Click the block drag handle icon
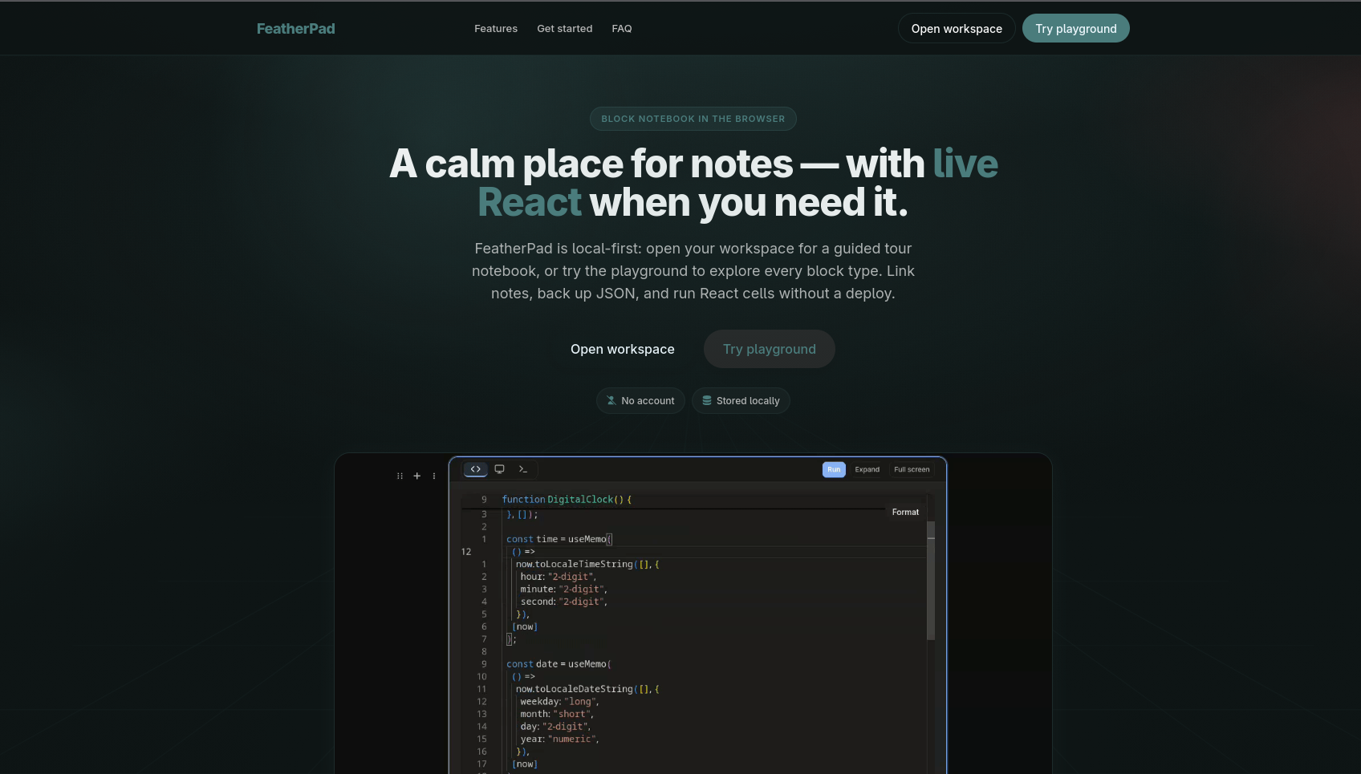The width and height of the screenshot is (1361, 774). tap(400, 476)
